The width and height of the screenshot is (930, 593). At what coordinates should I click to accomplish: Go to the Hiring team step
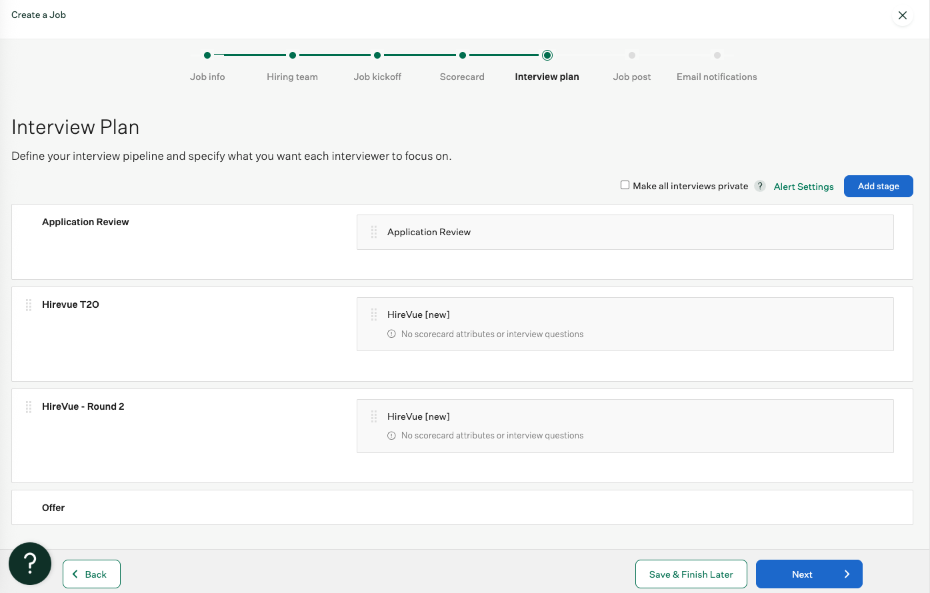[x=292, y=77]
